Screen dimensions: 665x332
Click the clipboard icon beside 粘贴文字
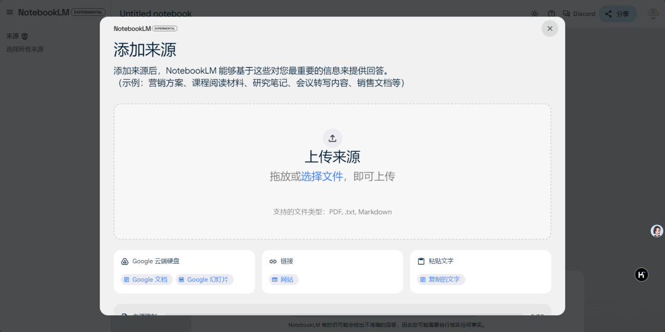421,261
